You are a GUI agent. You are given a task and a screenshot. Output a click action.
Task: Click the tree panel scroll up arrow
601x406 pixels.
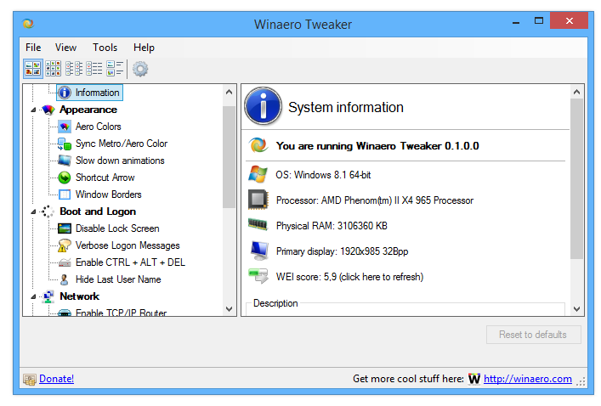(x=230, y=92)
